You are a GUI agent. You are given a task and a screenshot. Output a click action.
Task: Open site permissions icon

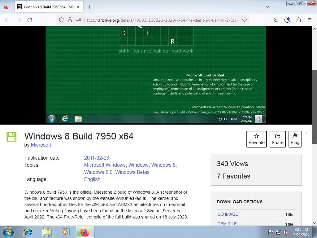79,20
